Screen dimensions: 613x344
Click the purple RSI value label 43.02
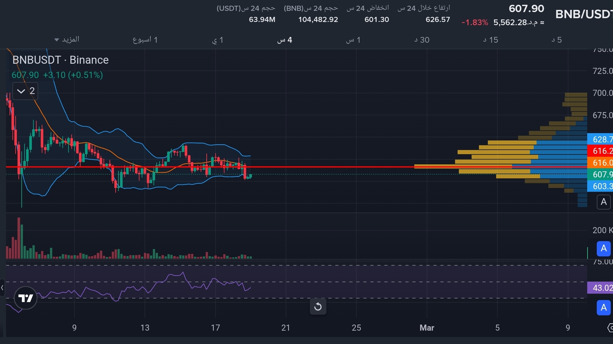[600, 288]
